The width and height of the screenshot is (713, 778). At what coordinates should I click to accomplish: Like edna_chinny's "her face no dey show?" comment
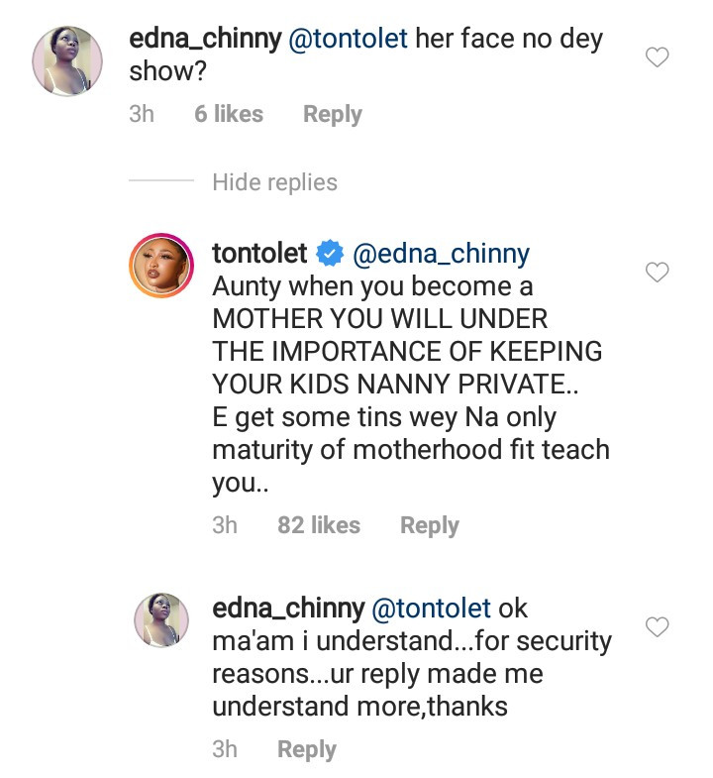pos(657,59)
